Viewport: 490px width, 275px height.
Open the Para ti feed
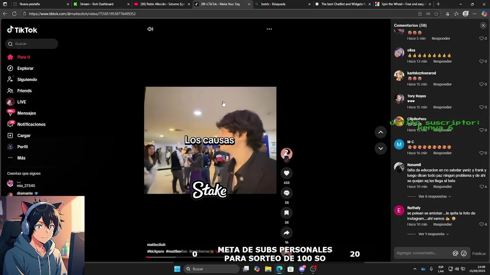[x=24, y=57]
